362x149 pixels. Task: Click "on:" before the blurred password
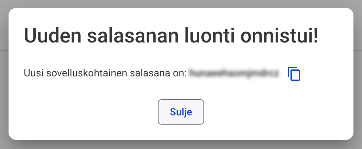tap(179, 74)
